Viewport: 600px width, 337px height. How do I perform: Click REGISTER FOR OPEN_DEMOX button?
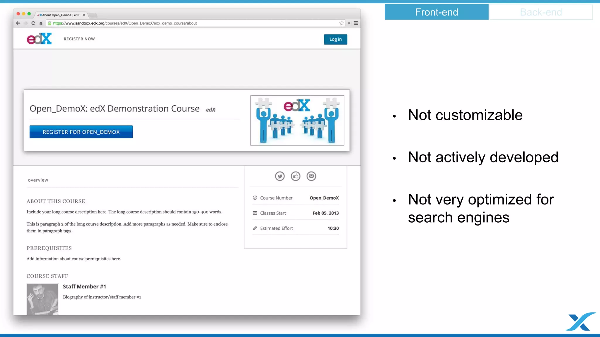tap(81, 132)
